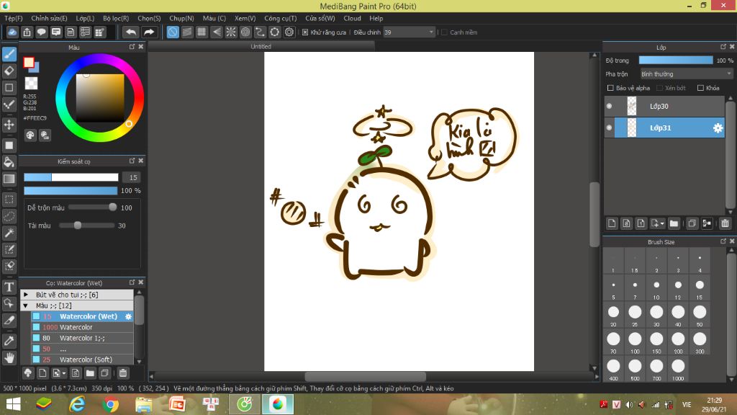Open snap settings gear icon
Image resolution: width=737 pixels, height=415 pixels.
pyautogui.click(x=289, y=32)
